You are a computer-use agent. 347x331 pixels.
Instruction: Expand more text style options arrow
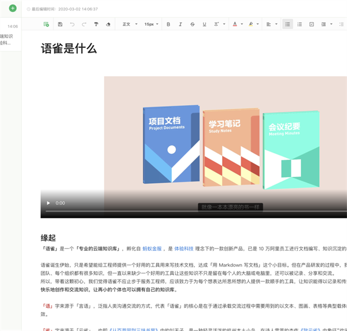(x=224, y=24)
